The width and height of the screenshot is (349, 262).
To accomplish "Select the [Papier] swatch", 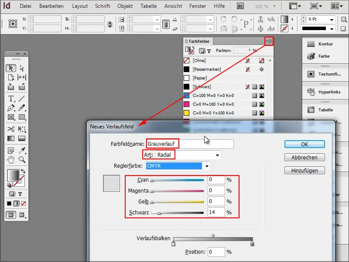I will (225, 78).
